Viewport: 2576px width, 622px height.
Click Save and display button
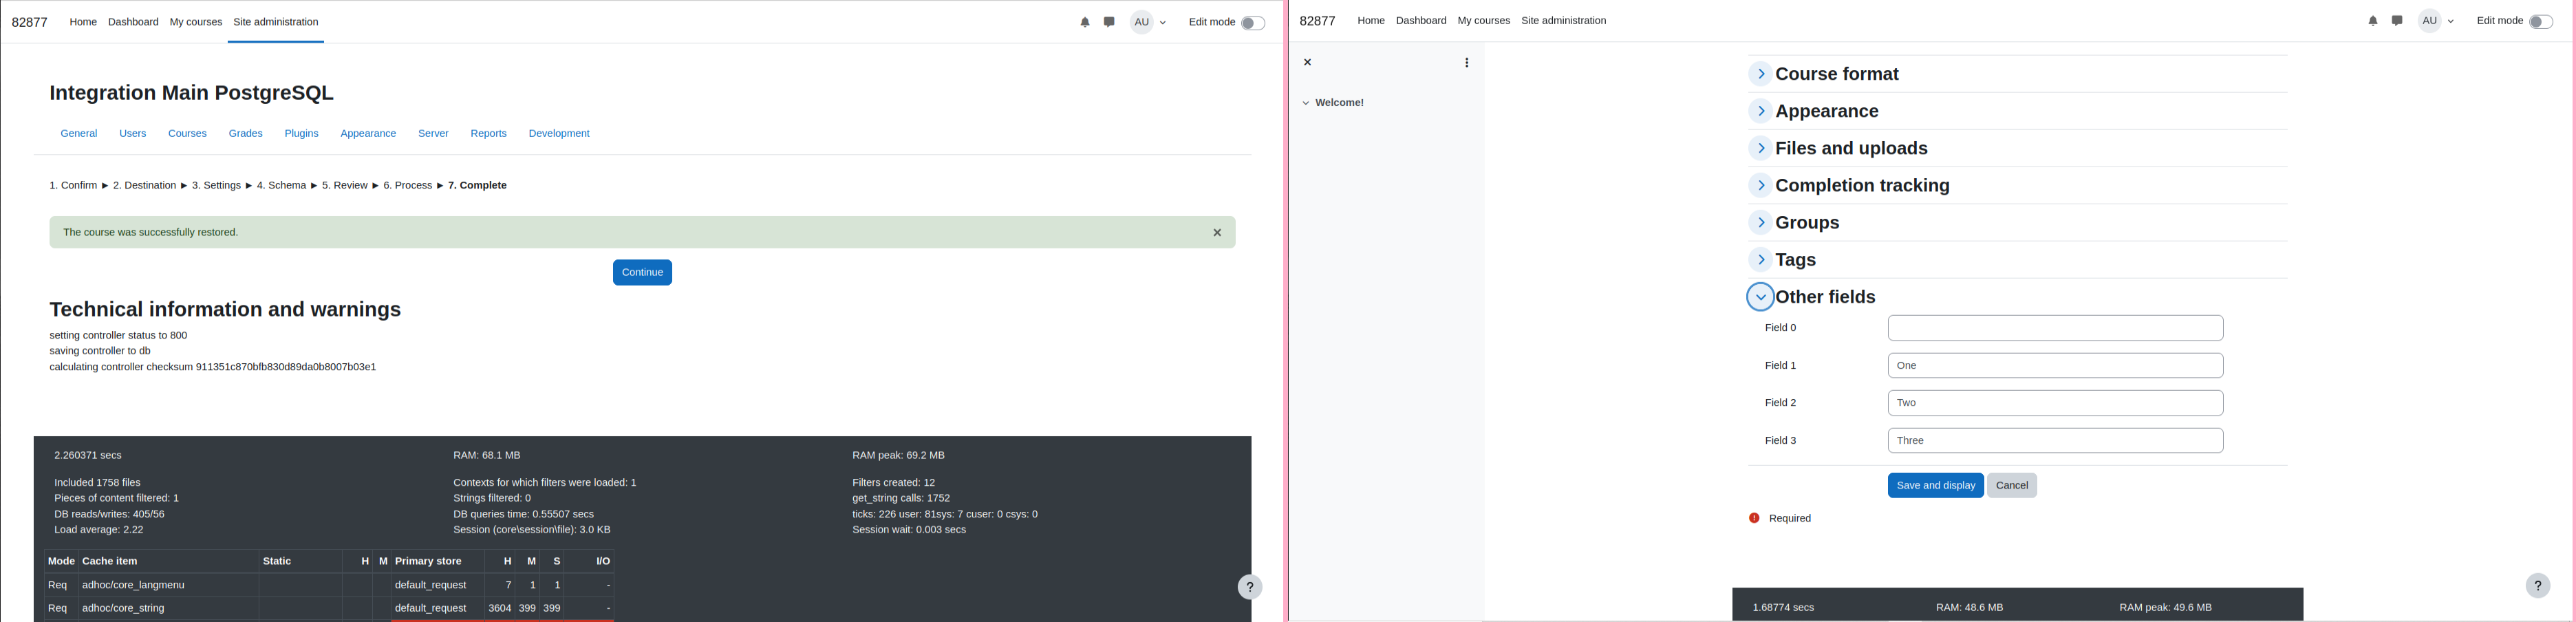click(x=1935, y=486)
